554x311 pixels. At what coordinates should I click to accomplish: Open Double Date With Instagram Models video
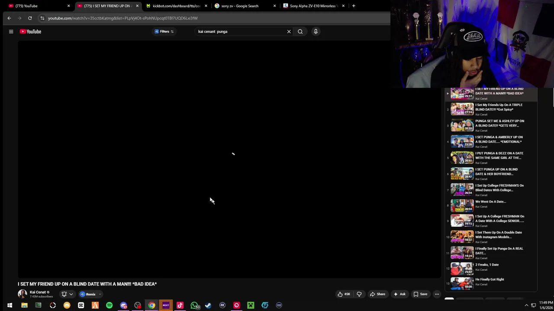[x=491, y=237]
